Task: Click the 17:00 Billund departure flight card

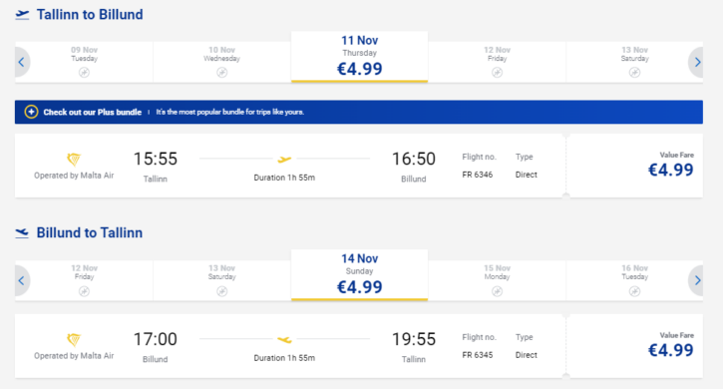Action: (289, 346)
